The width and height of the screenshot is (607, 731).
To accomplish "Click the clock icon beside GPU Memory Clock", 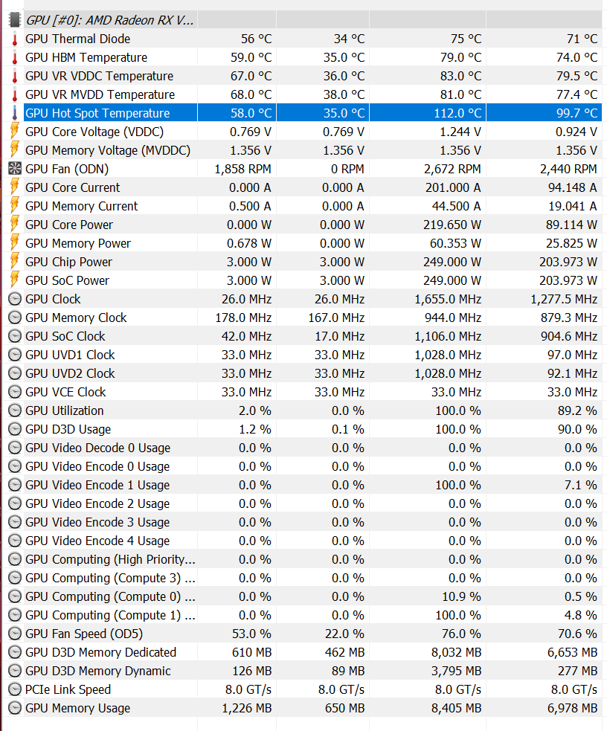I will click(x=15, y=318).
